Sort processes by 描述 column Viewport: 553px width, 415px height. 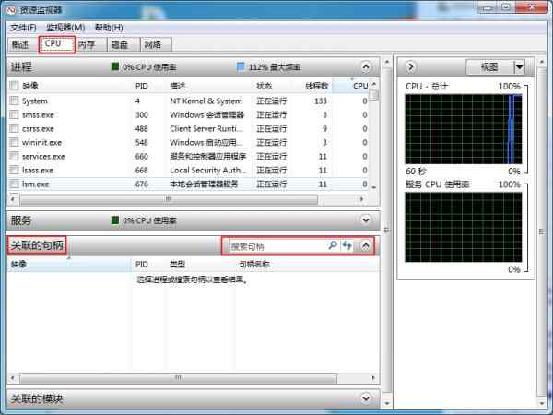tap(177, 86)
